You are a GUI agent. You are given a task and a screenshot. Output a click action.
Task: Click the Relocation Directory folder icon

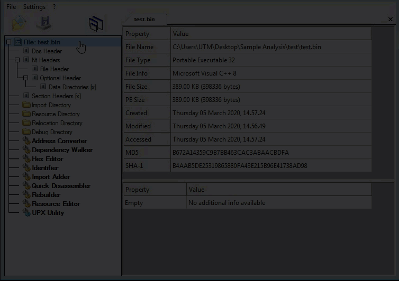tap(26, 123)
